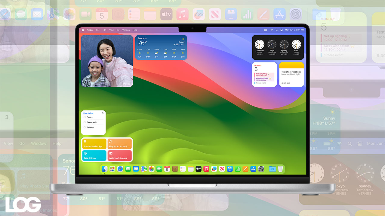Screen dimensions: 385x216
Task: Check off the Flowers reminder
Action: pyautogui.click(x=85, y=117)
